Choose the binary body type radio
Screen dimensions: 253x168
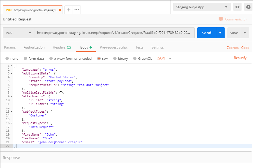click(x=115, y=58)
